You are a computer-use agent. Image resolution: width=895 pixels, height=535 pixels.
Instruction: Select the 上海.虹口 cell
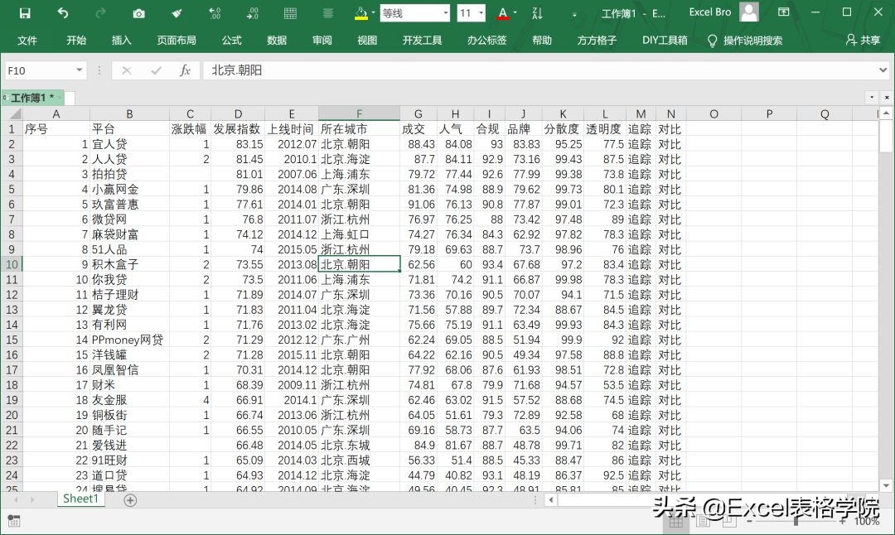[x=359, y=234]
